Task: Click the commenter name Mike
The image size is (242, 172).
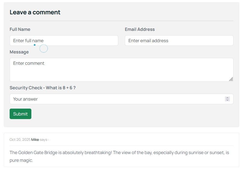Action: [x=35, y=140]
